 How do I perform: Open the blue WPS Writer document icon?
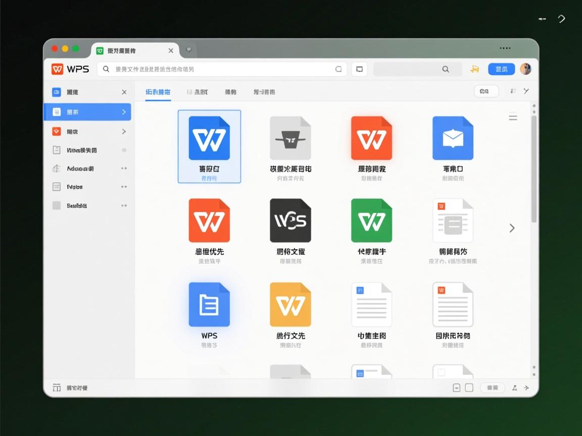[209, 137]
